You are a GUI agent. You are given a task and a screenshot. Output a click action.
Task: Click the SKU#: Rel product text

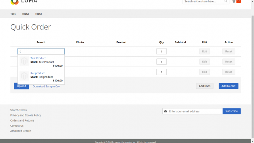pos(42,77)
